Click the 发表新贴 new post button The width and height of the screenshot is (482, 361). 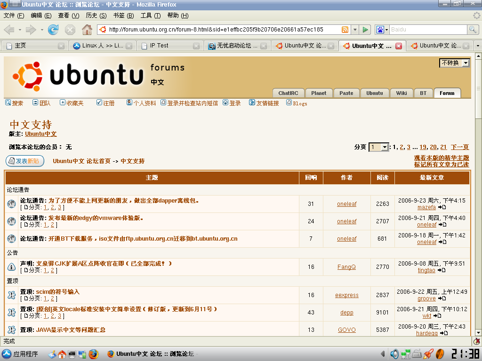(x=25, y=161)
